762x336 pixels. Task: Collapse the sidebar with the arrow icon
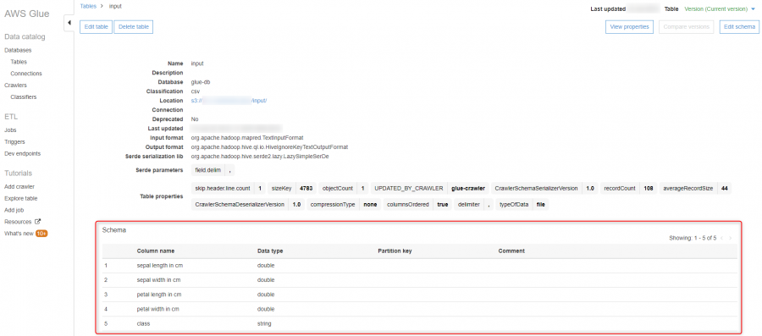coord(69,23)
